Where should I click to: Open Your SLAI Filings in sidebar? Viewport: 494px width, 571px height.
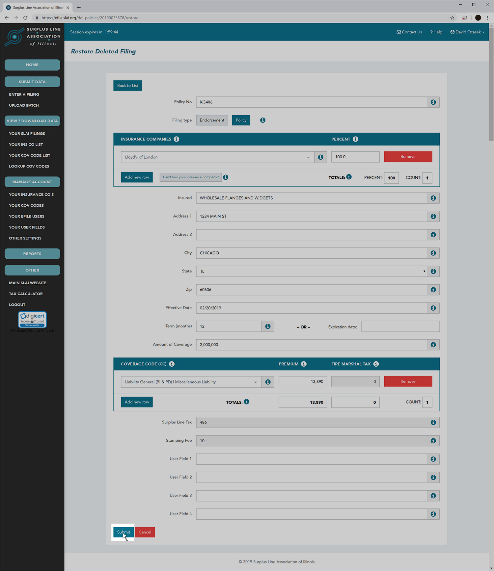point(27,134)
